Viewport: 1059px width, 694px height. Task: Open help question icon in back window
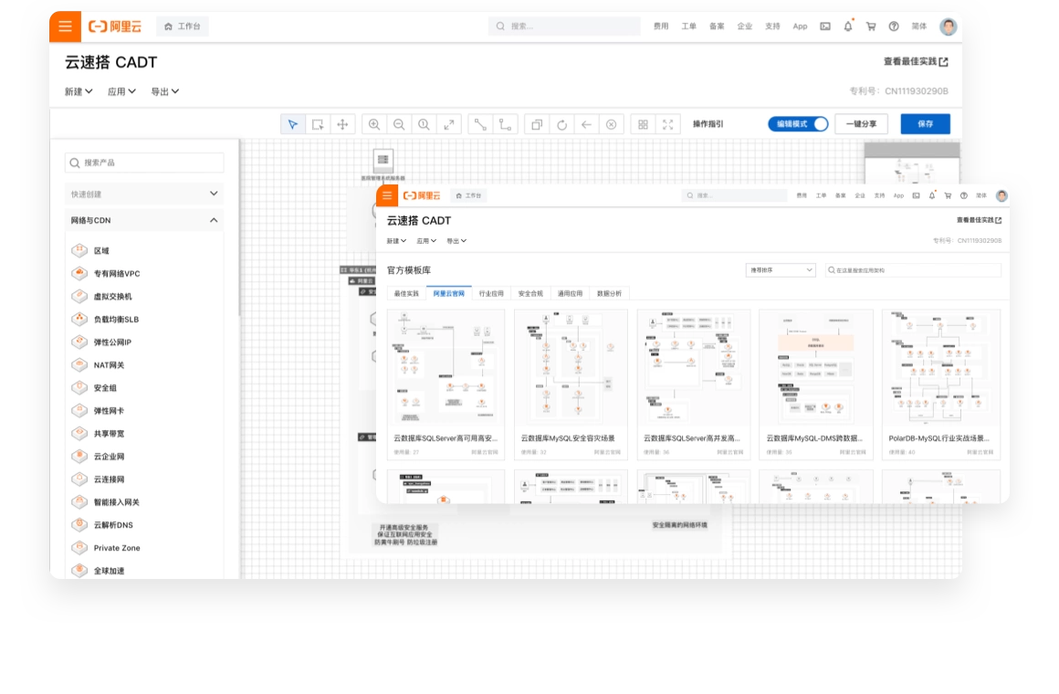[x=894, y=26]
